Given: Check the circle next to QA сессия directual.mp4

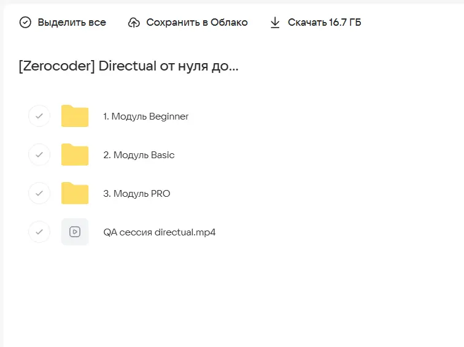Looking at the screenshot, I should [39, 232].
